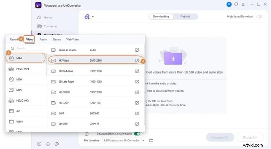Click the Resume All button
The image size is (271, 149).
click(x=220, y=137)
